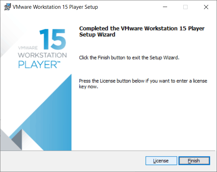Screen dimensions: 217x172
Task: Click the large "15" logo number
Action: (x=52, y=40)
